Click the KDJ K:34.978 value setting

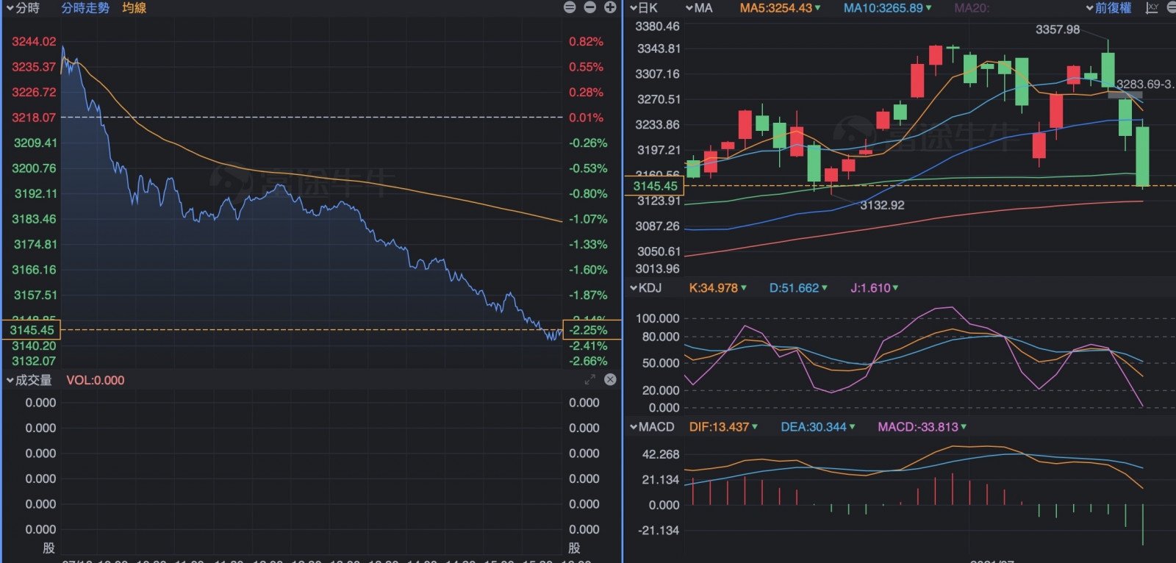[717, 288]
